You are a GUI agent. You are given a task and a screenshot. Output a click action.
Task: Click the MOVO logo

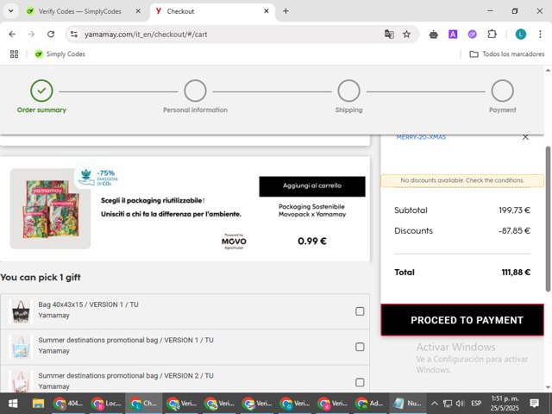[234, 241]
